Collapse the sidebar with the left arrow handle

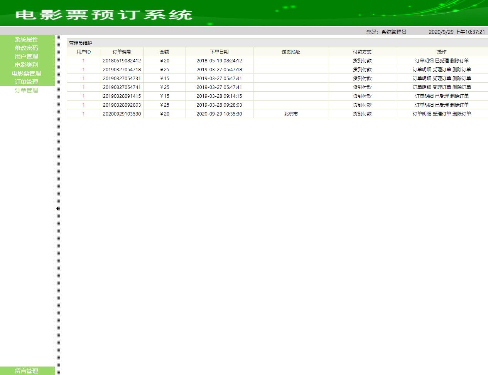click(57, 209)
